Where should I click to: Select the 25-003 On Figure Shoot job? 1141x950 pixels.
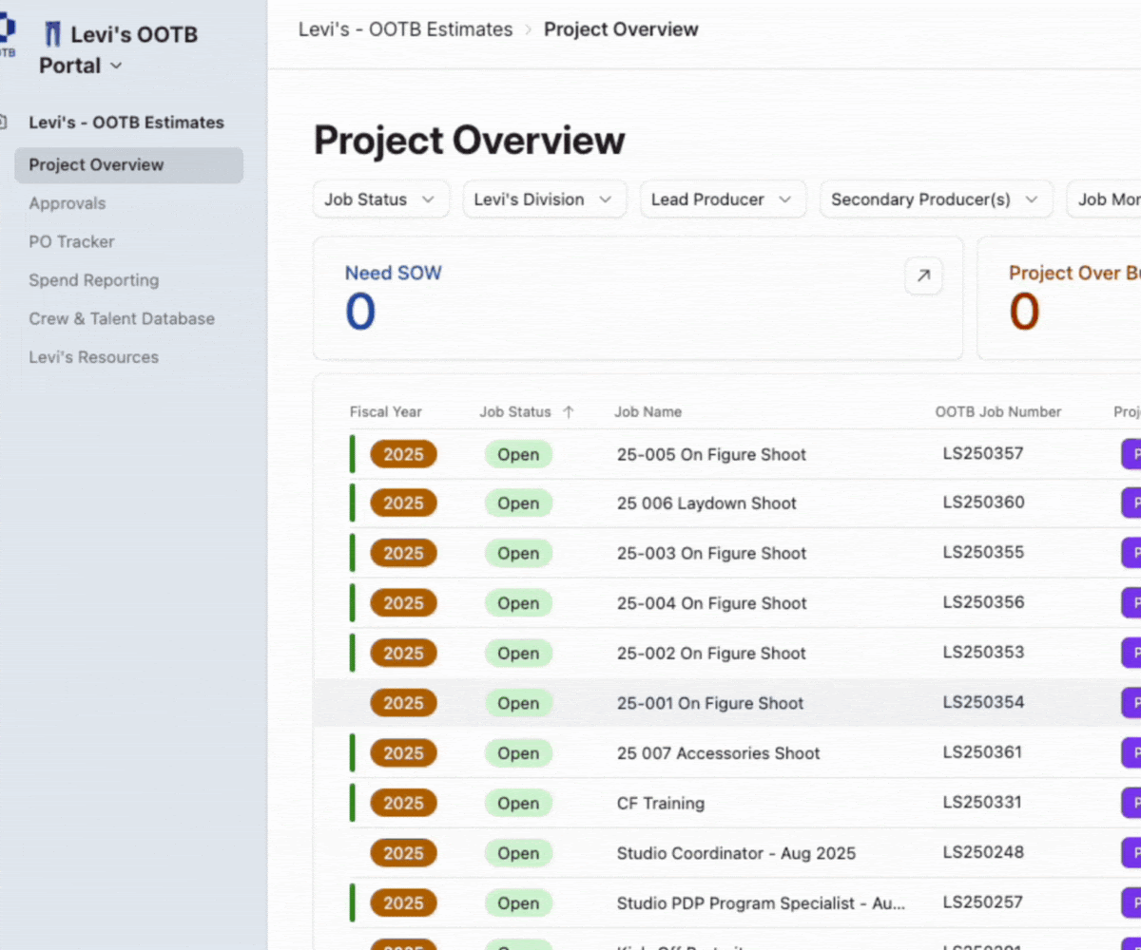coord(711,554)
